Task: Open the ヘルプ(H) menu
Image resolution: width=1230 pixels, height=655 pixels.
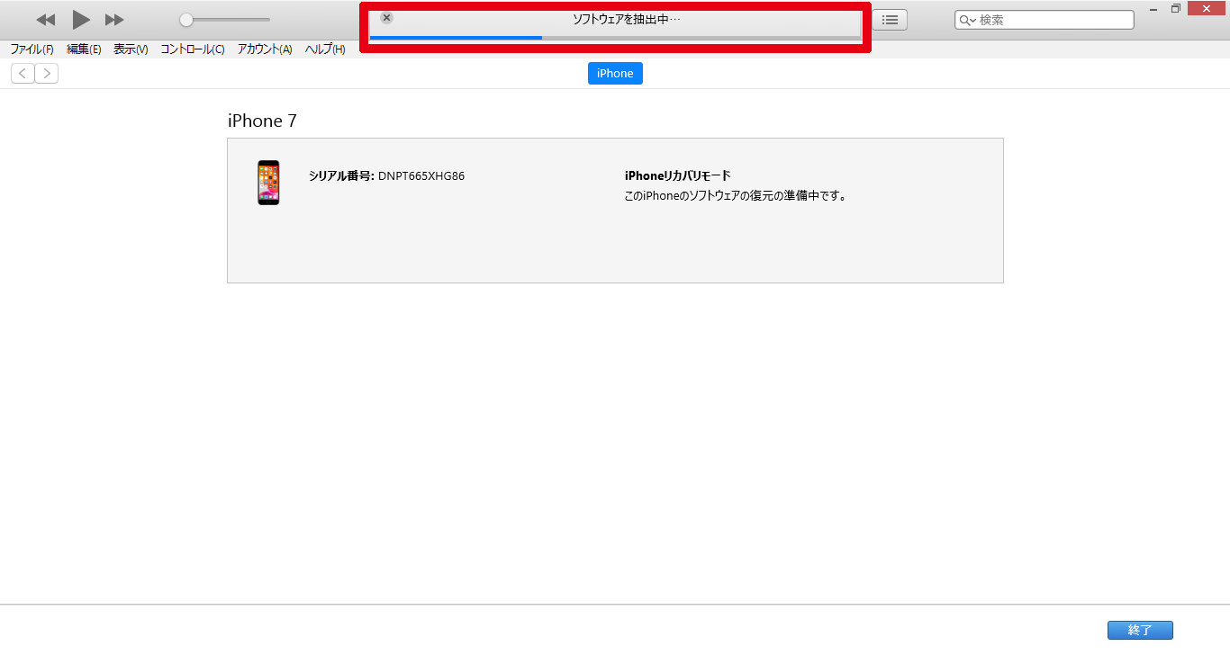Action: pos(325,49)
